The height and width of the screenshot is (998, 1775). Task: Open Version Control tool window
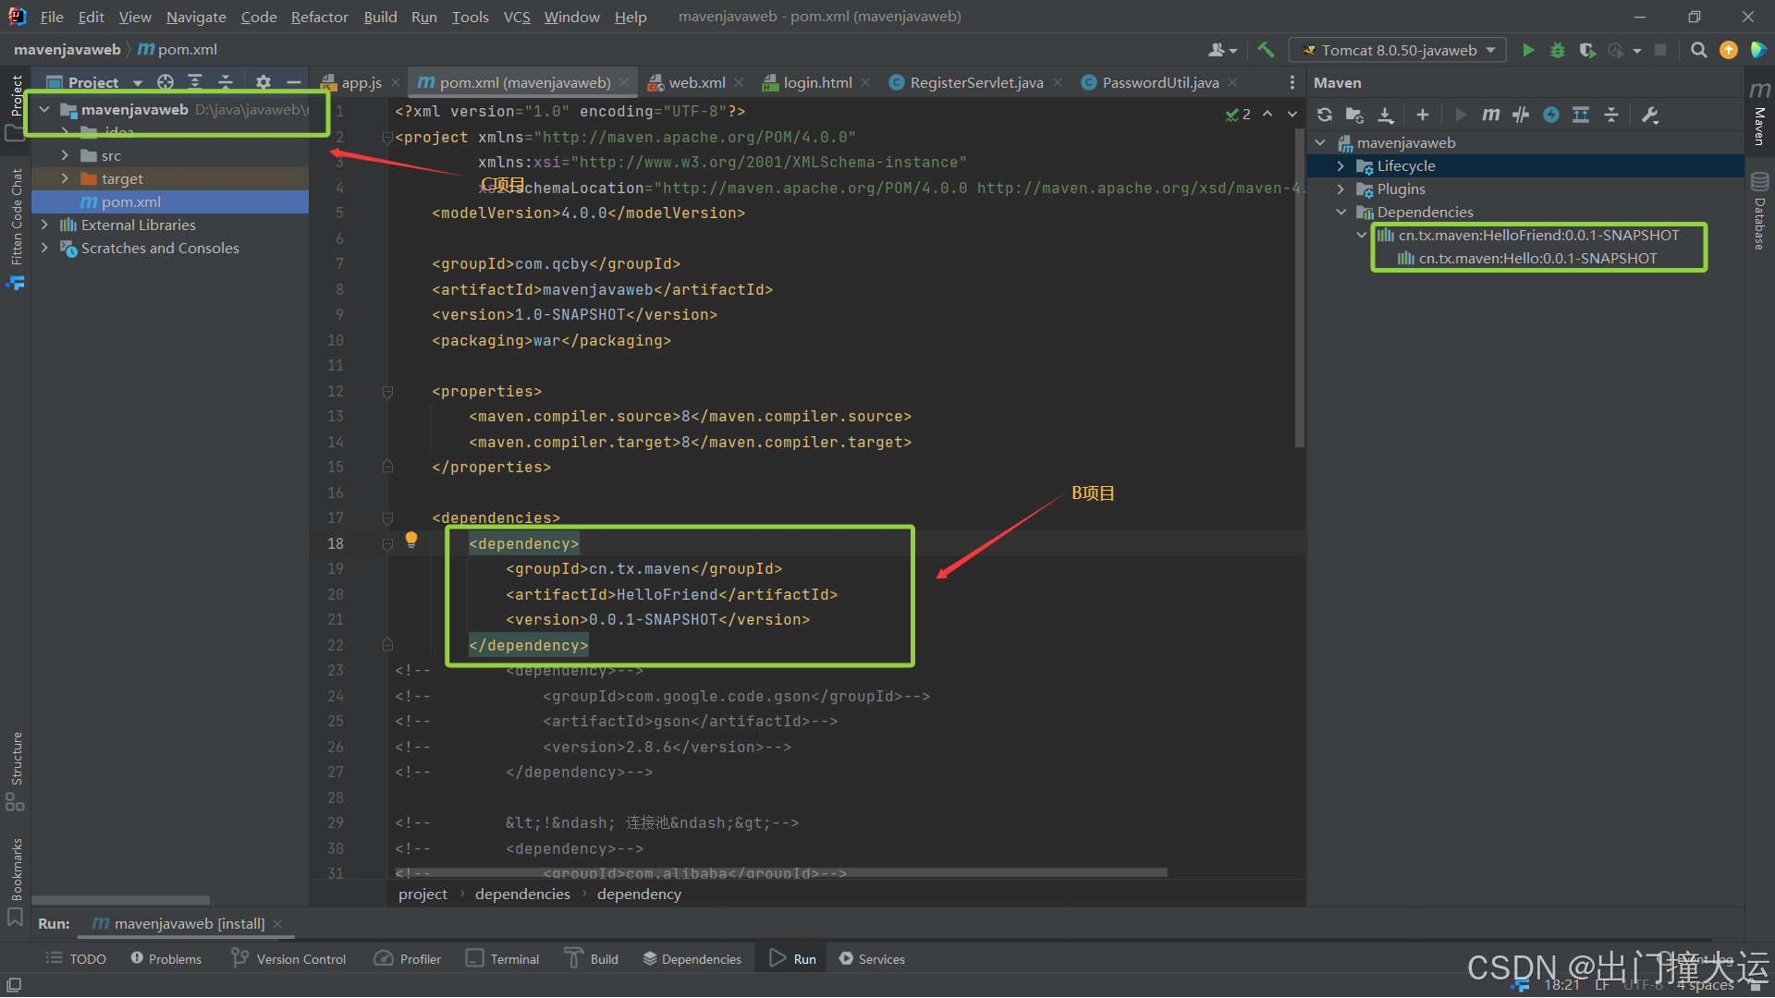tap(288, 959)
